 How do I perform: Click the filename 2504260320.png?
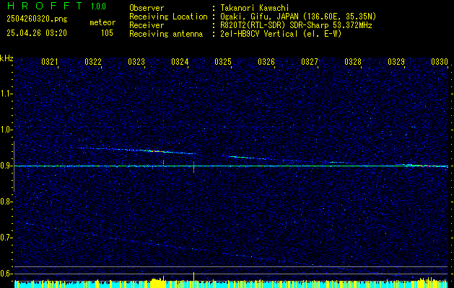tap(37, 19)
